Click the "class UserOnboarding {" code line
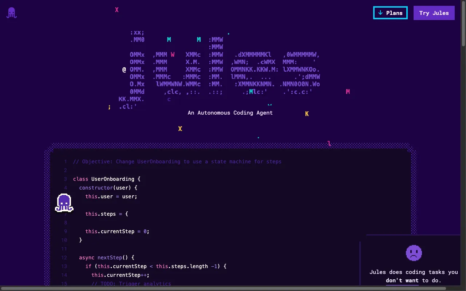466x291 pixels. pos(107,179)
